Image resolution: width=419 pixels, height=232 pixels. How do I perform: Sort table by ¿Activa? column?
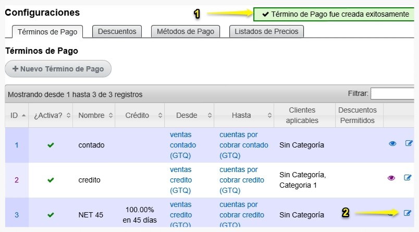[x=51, y=115]
